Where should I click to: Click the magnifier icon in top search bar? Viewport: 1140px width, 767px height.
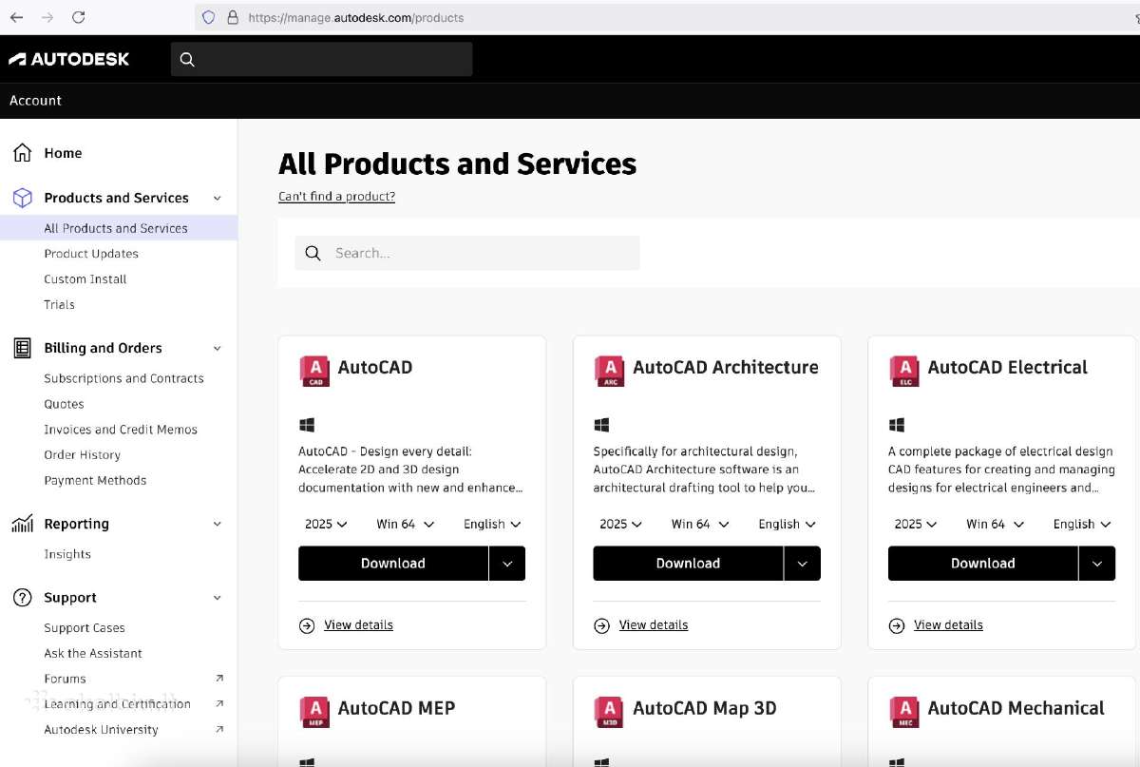(x=187, y=59)
